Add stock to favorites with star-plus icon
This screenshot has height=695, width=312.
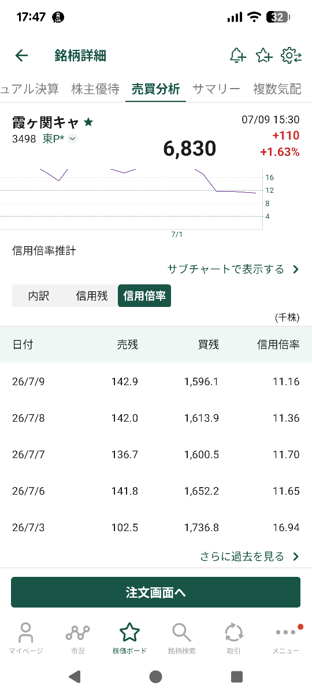pyautogui.click(x=264, y=56)
